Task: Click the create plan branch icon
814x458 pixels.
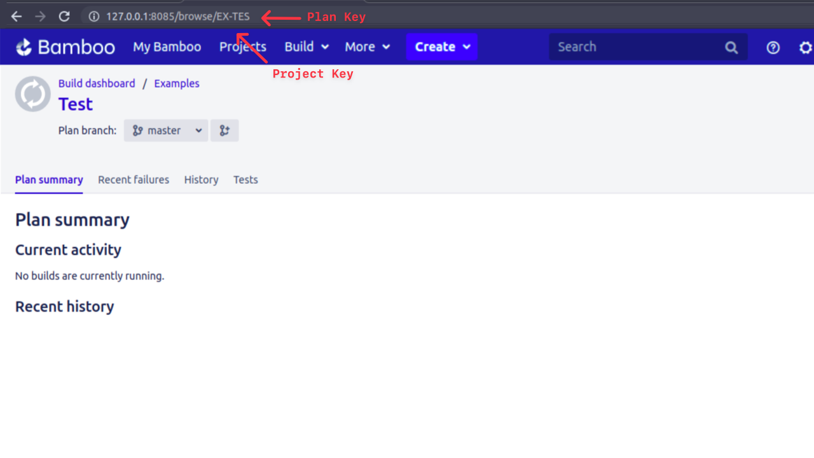Action: pos(224,130)
